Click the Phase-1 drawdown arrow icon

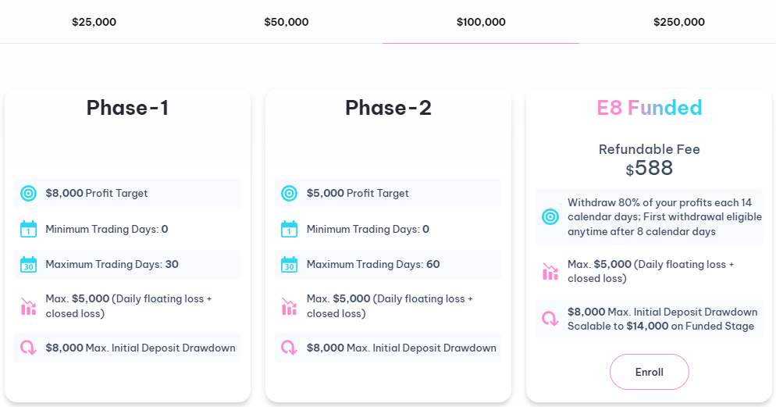pyautogui.click(x=28, y=348)
